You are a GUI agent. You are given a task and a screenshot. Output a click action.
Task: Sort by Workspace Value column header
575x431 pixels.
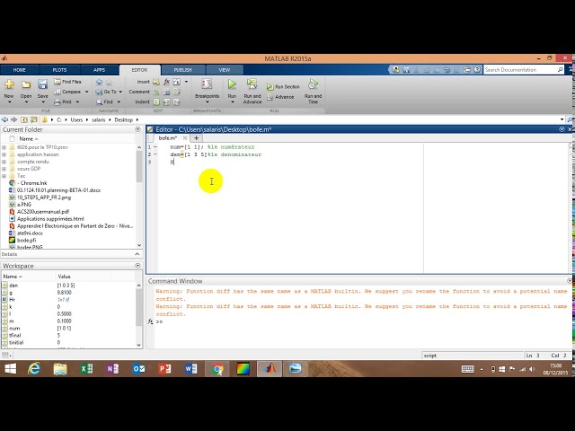click(x=64, y=277)
